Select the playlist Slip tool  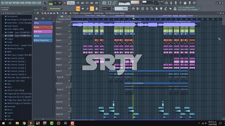[x=54, y=13]
